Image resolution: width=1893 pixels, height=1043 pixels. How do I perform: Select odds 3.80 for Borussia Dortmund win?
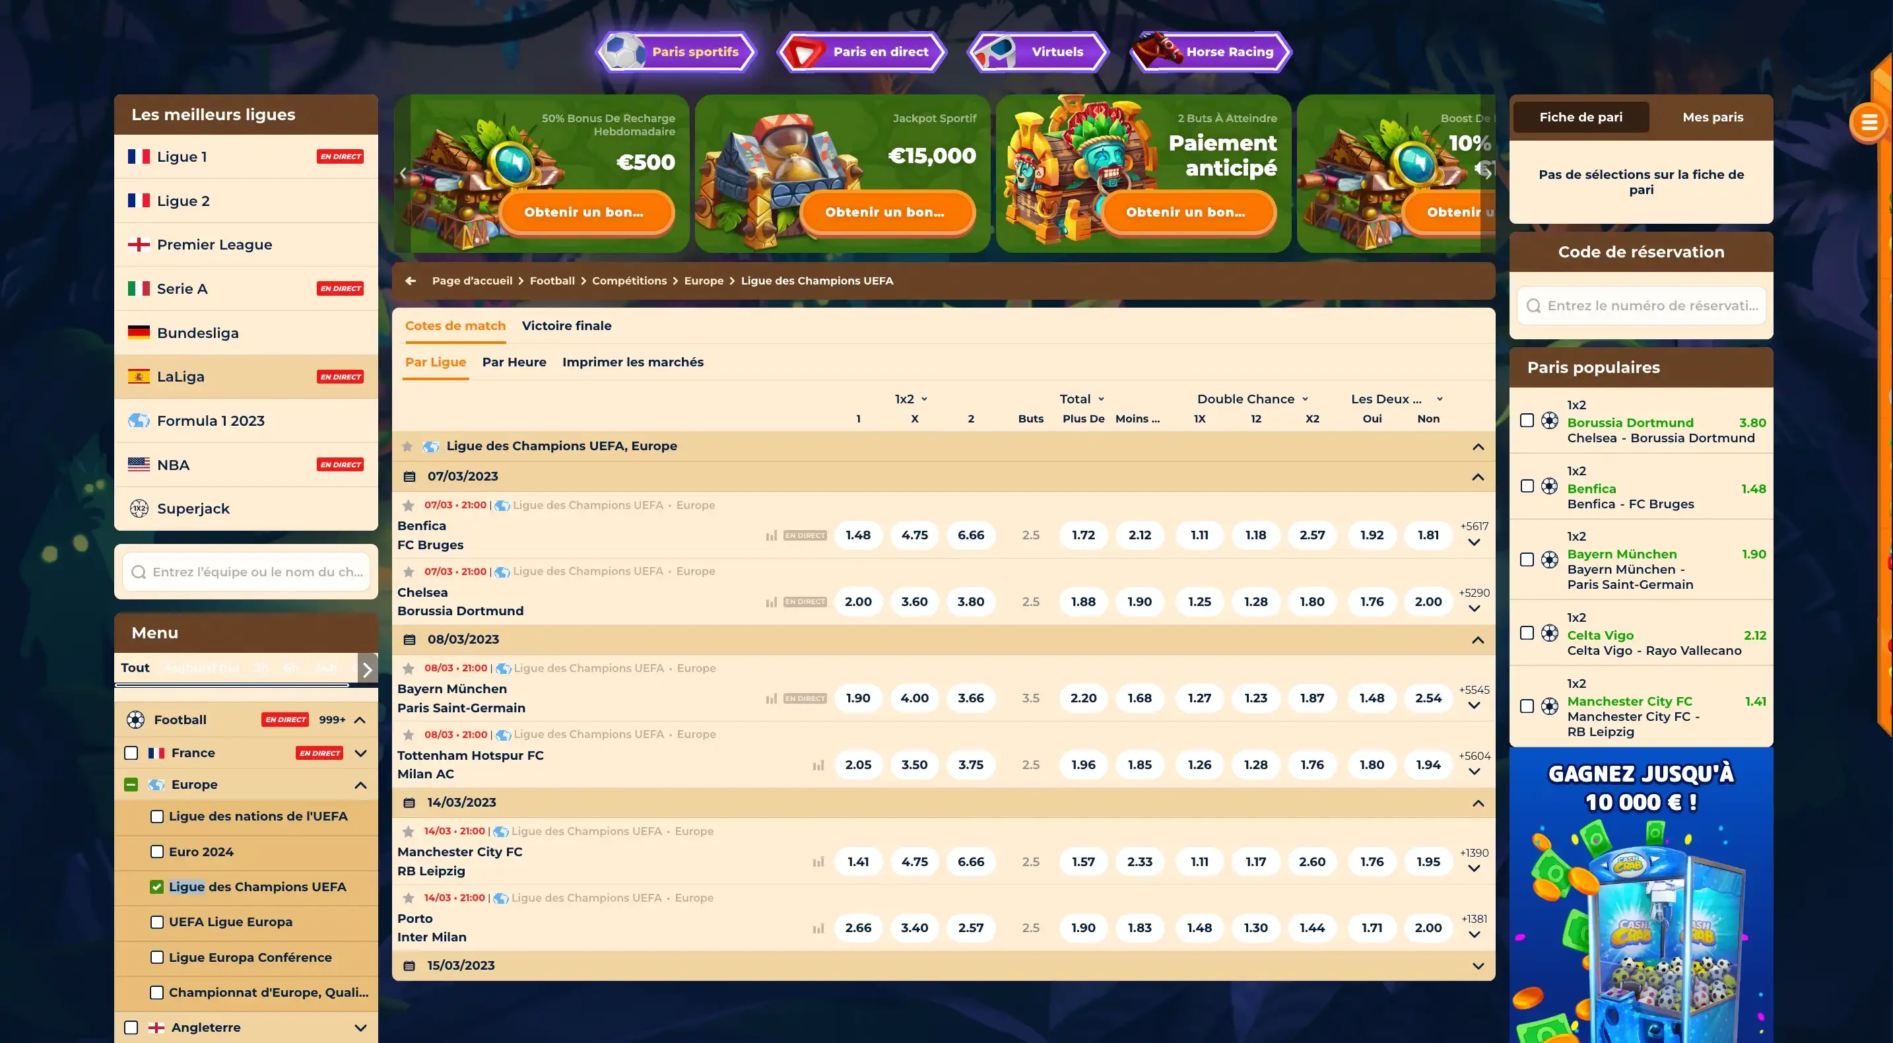pyautogui.click(x=970, y=602)
